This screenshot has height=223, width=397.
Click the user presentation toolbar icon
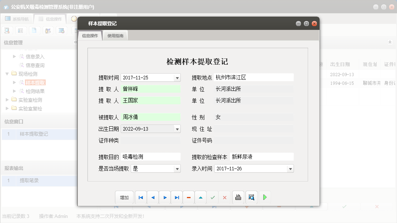47,30
